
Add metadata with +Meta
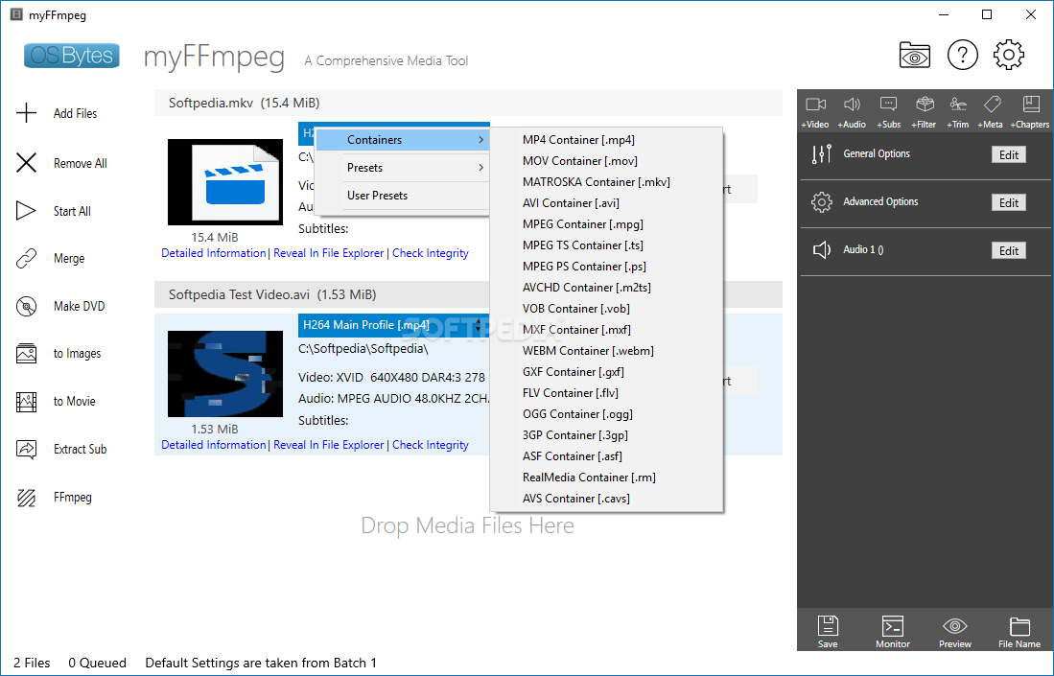991,111
